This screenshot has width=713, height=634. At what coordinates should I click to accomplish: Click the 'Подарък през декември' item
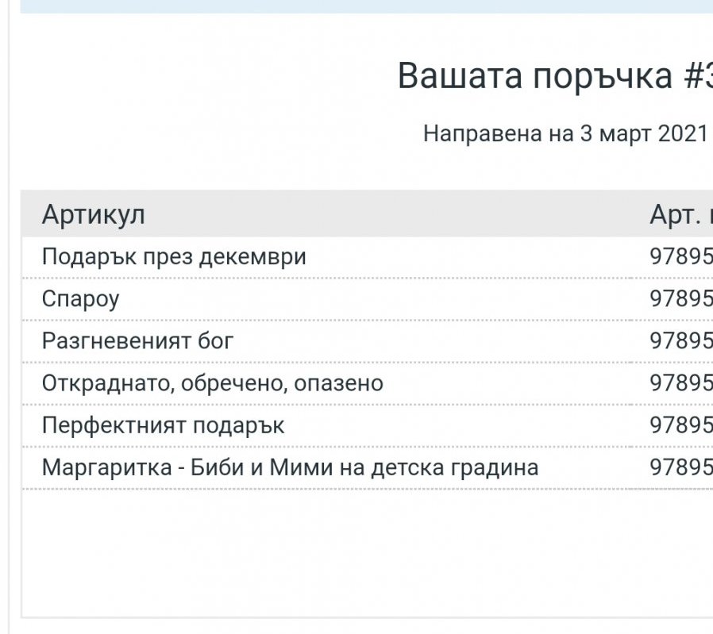(174, 257)
